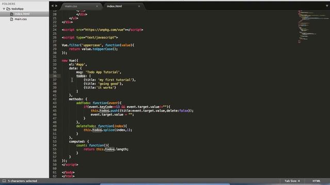Click 'length' in return this.todos.length
330x185 pixels.
(122, 150)
